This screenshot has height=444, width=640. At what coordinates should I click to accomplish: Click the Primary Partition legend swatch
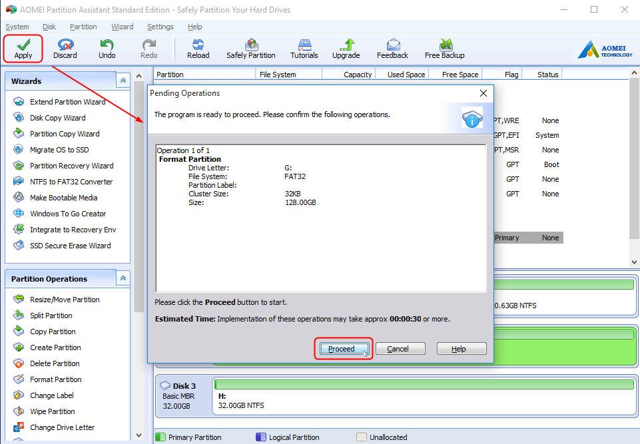tap(160, 437)
